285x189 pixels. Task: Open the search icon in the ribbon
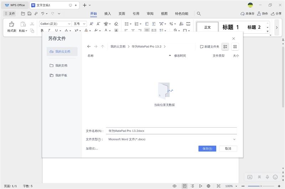click(199, 14)
